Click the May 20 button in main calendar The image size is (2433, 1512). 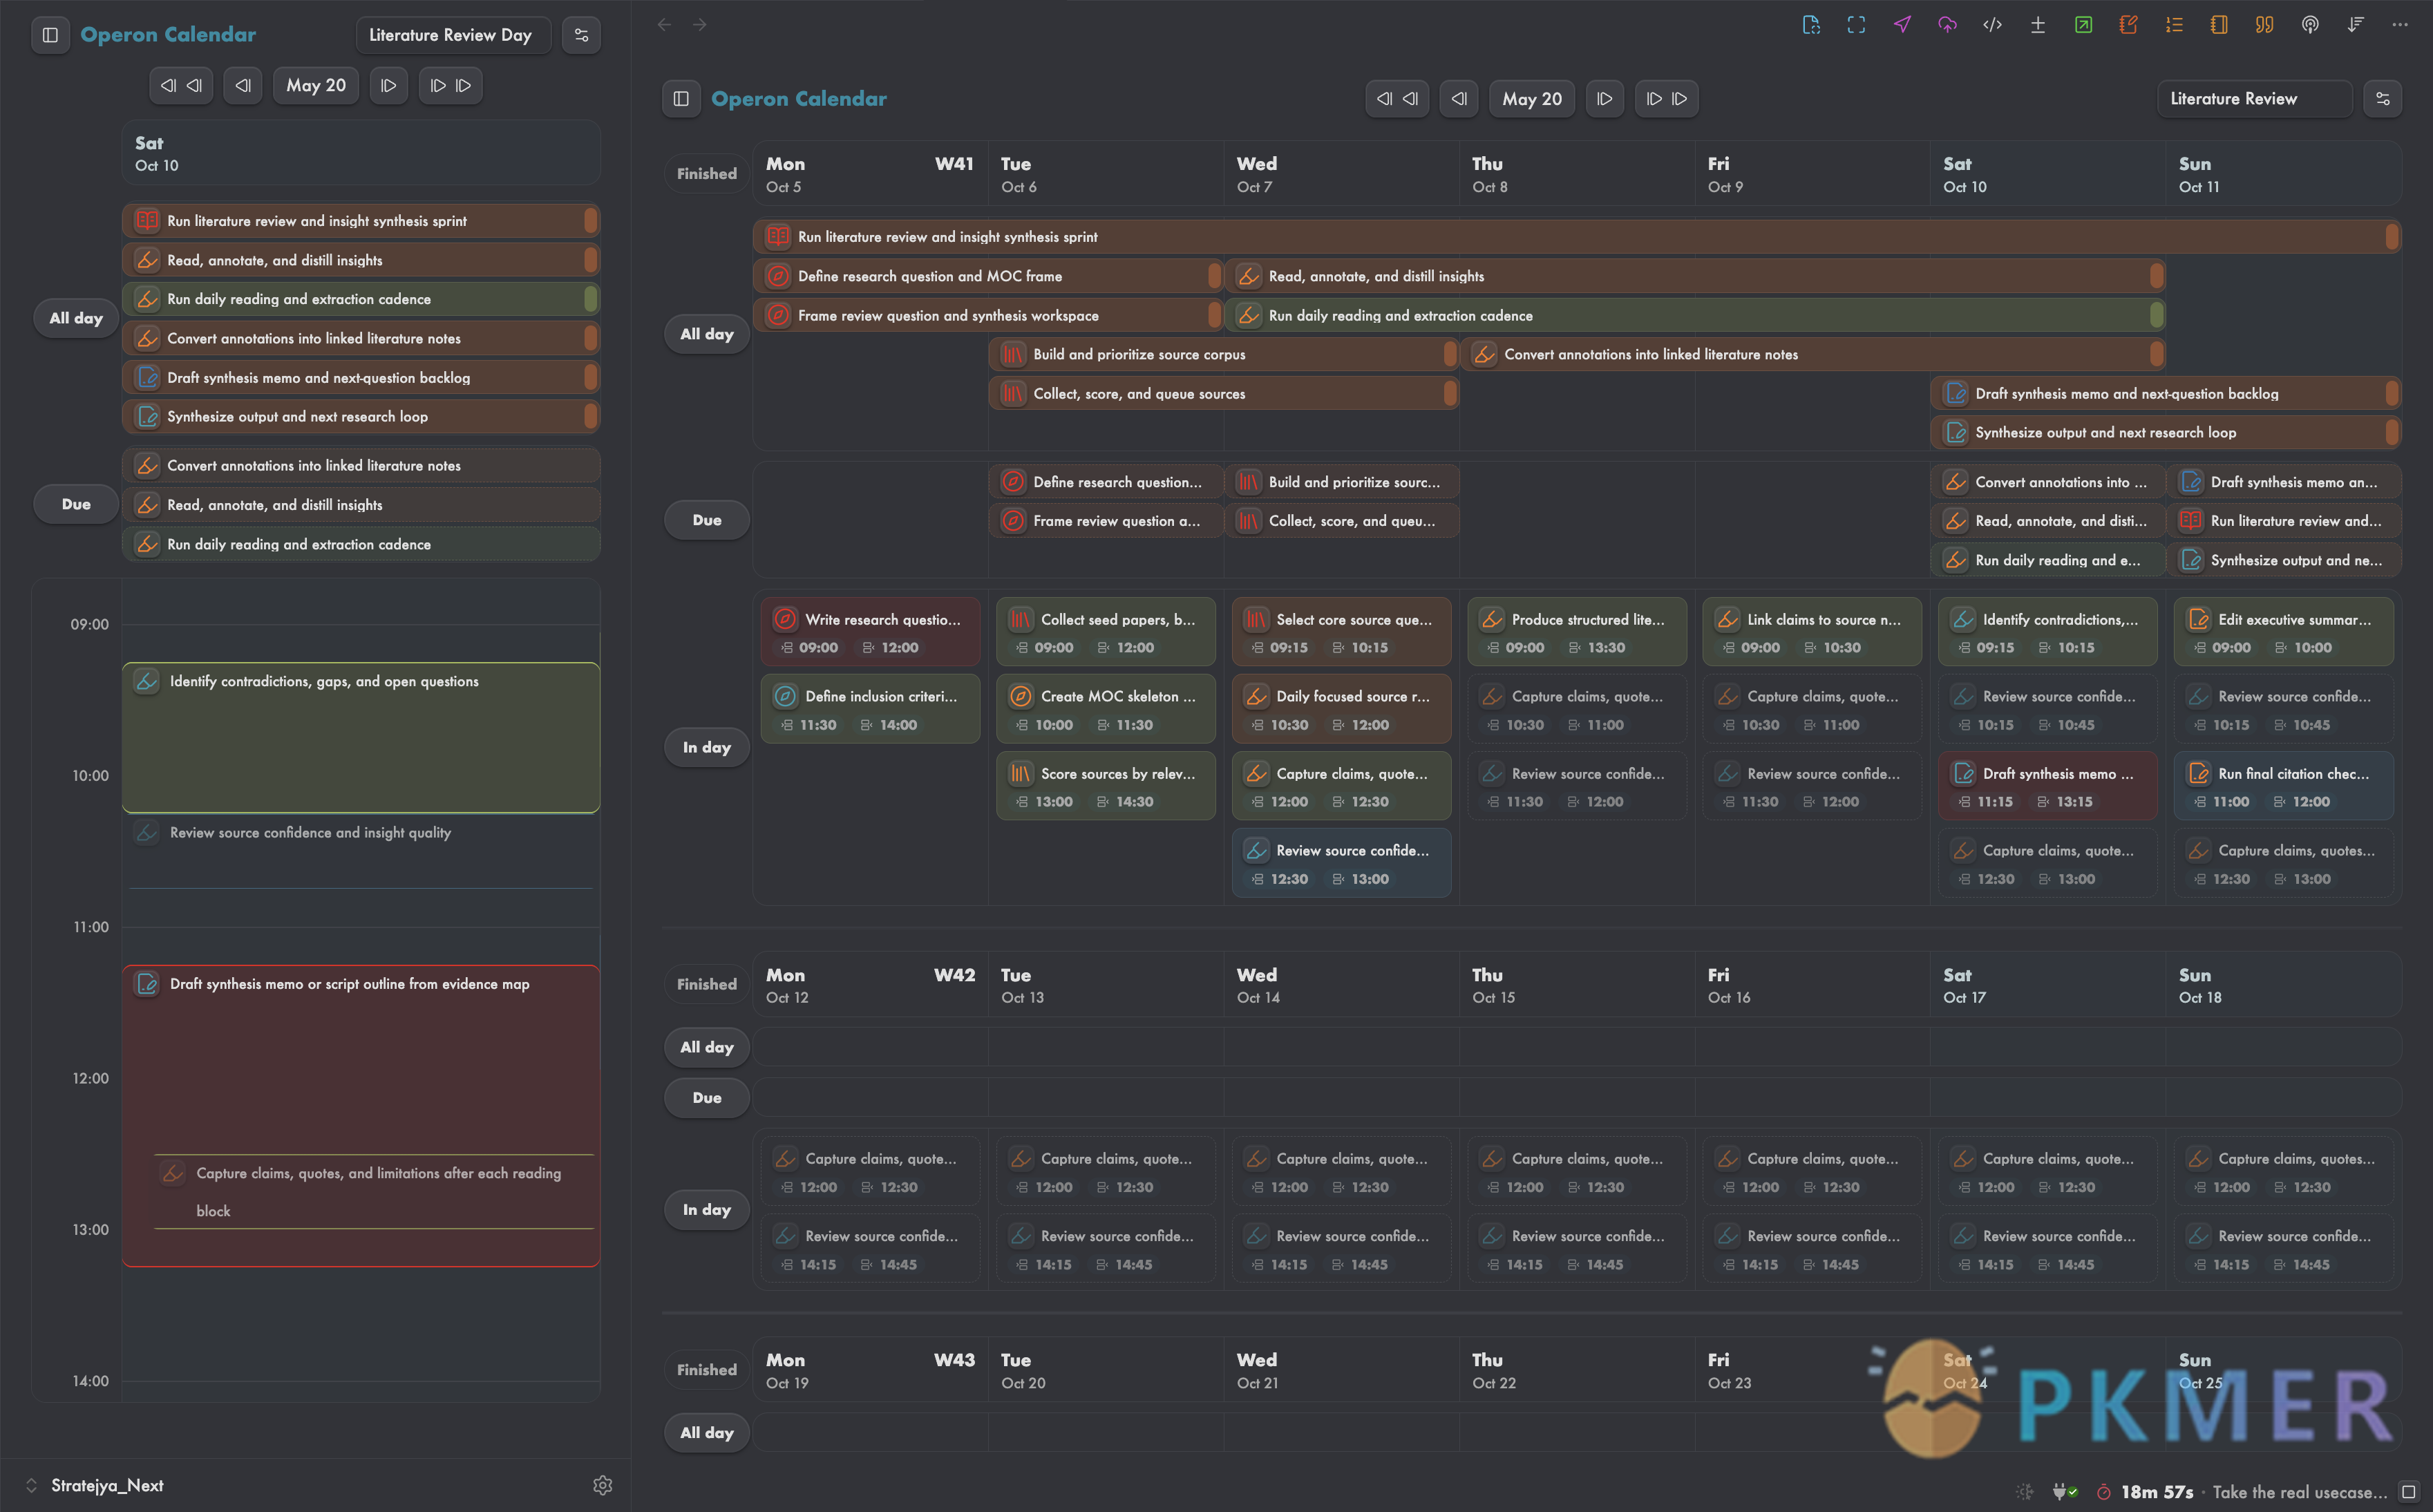[x=1531, y=99]
